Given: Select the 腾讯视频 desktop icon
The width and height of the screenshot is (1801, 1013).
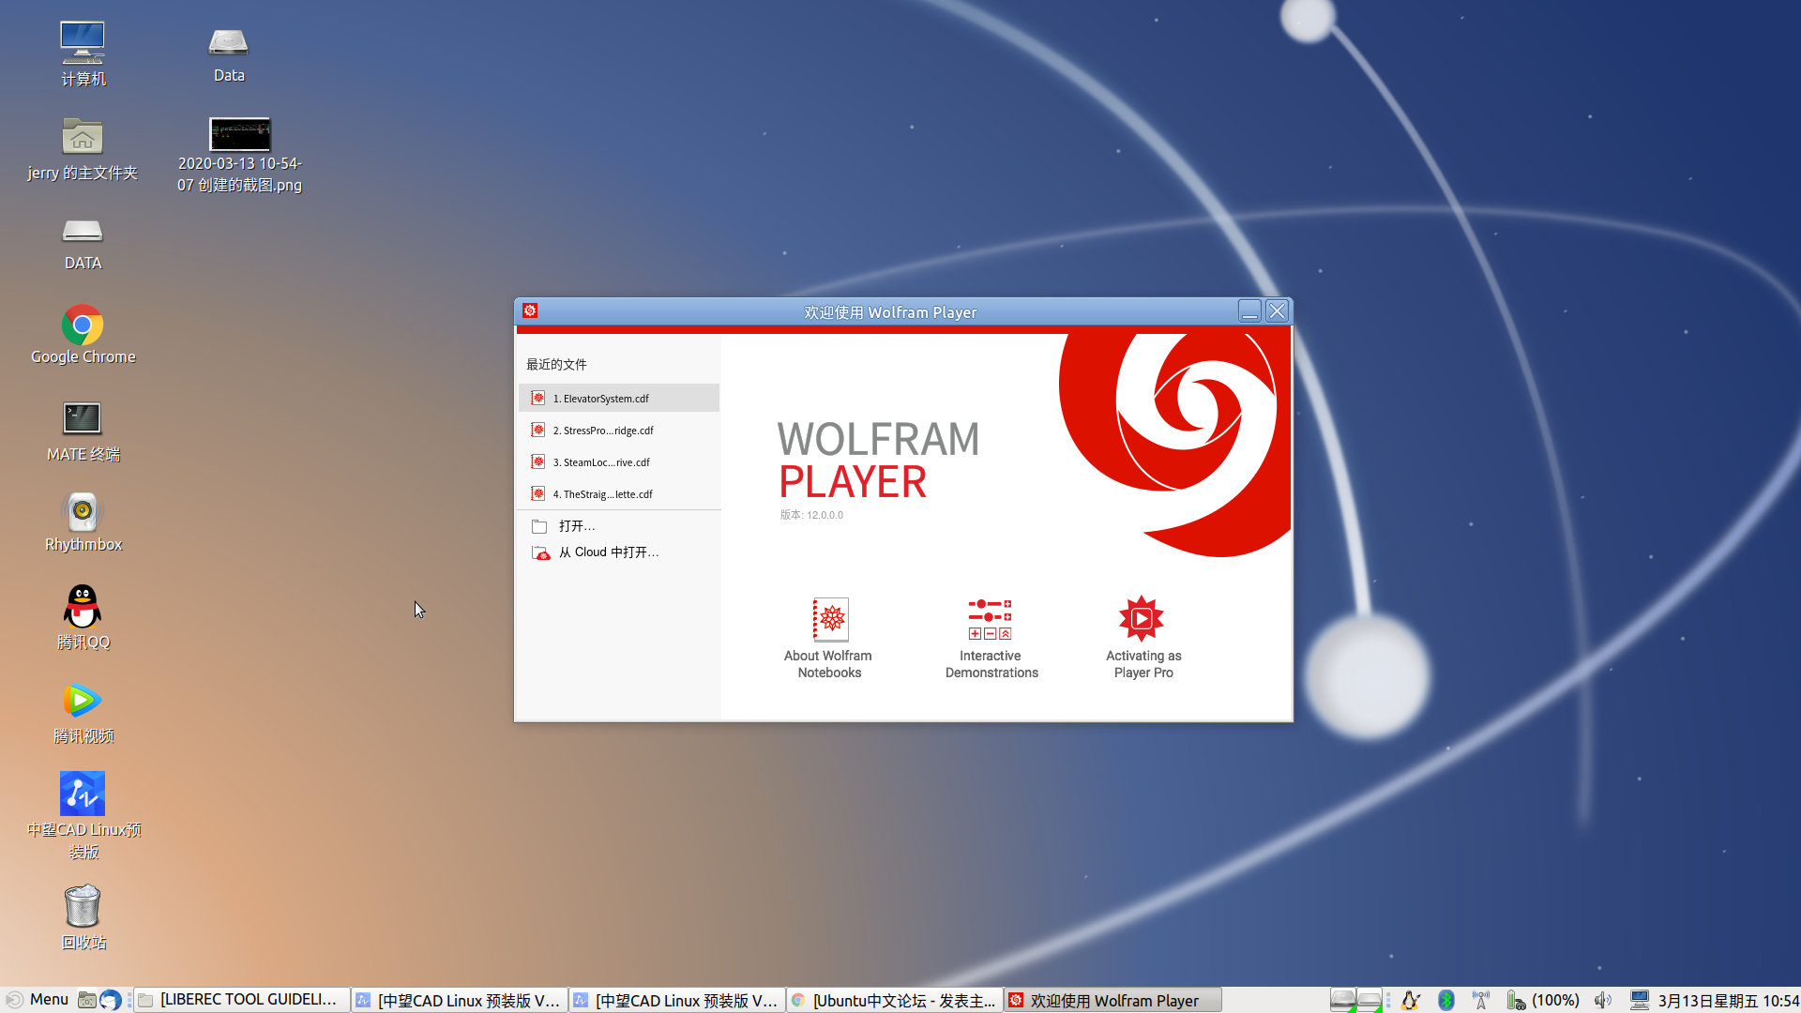Looking at the screenshot, I should (83, 713).
